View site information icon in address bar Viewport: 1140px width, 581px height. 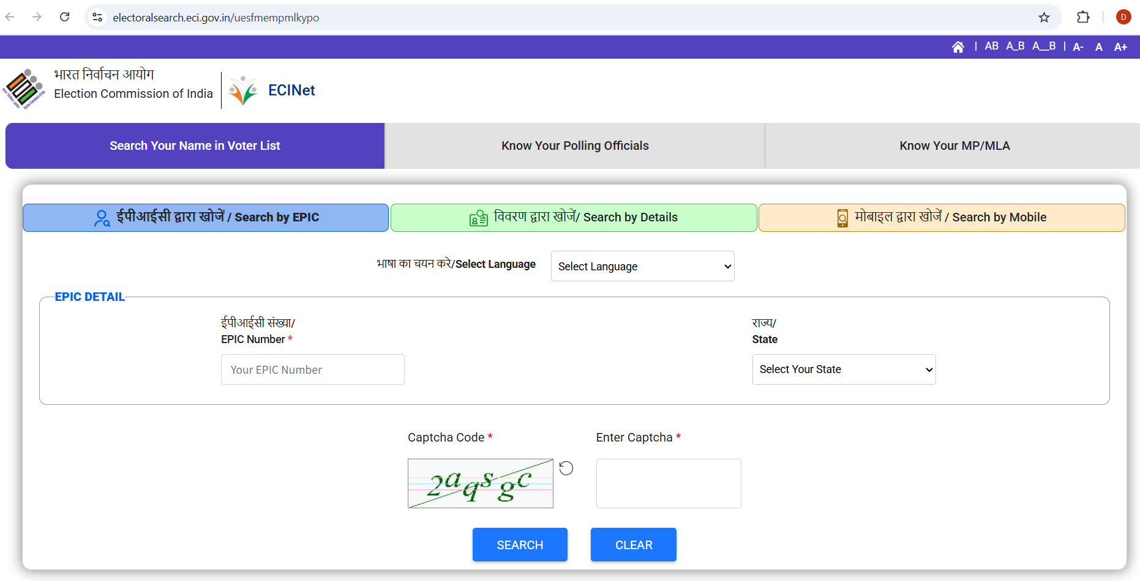coord(97,17)
